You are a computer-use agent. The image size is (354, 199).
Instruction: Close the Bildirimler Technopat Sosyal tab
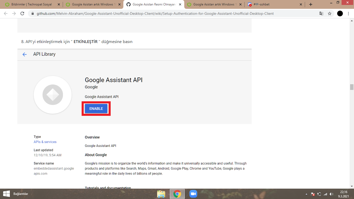coord(59,4)
